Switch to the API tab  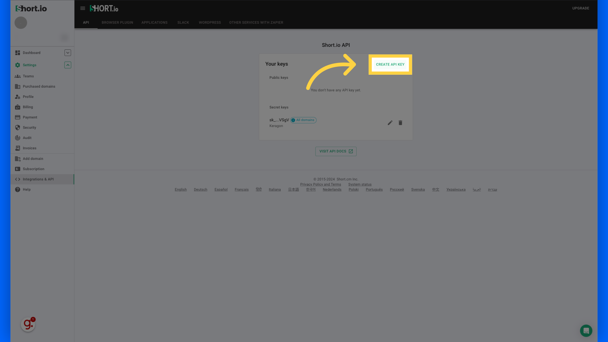[86, 22]
